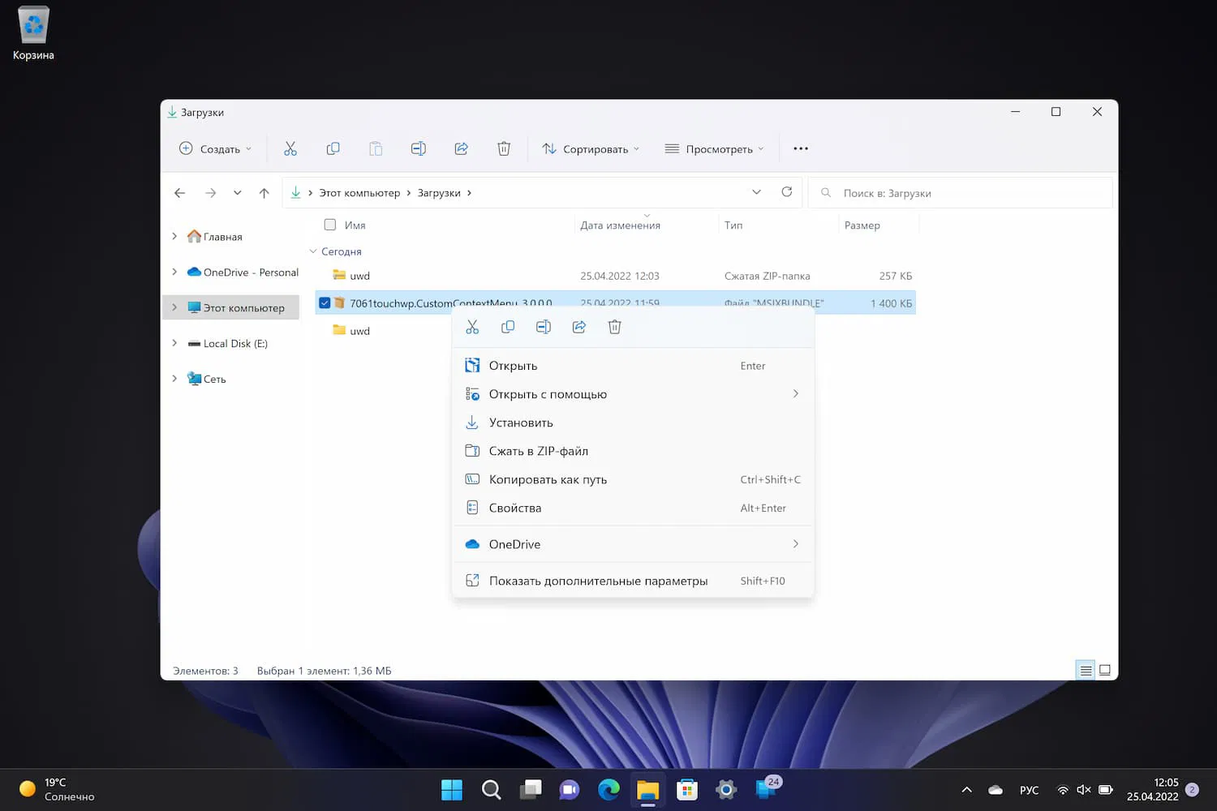Click the Refresh icon beside the address bar

(x=786, y=192)
